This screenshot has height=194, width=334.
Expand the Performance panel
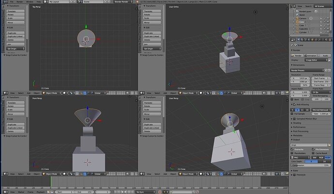tap(299, 127)
